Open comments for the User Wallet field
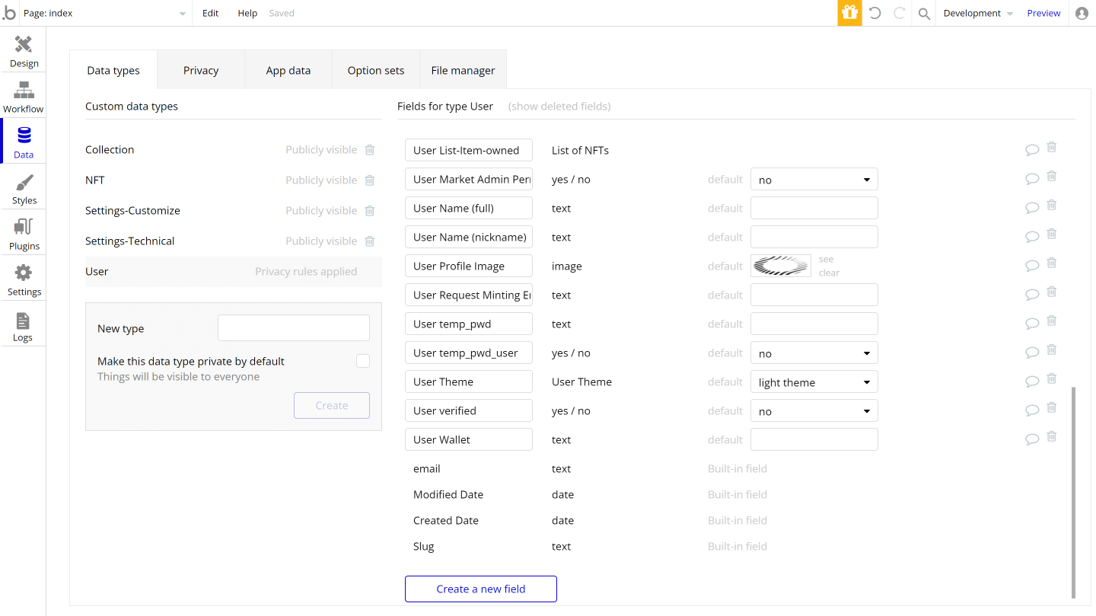Image resolution: width=1096 pixels, height=616 pixels. [x=1032, y=438]
